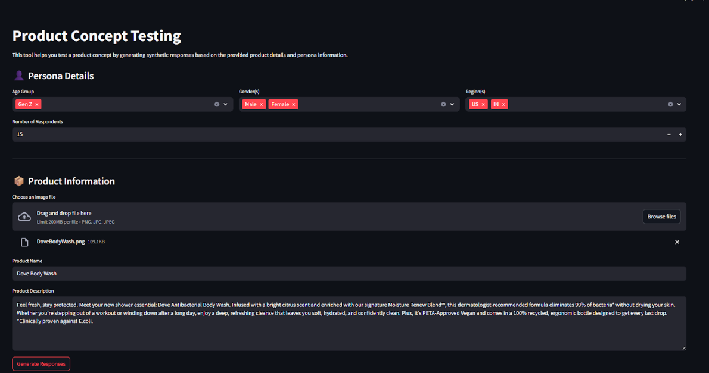Viewport: 709px width, 373px height.
Task: Clear all Age Group selections
Action: [217, 104]
